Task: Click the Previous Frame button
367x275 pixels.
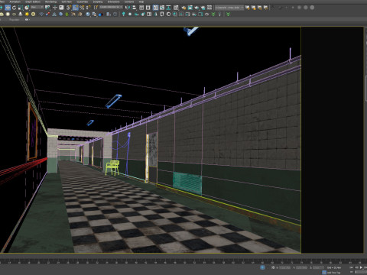Action: pyautogui.click(x=357, y=267)
